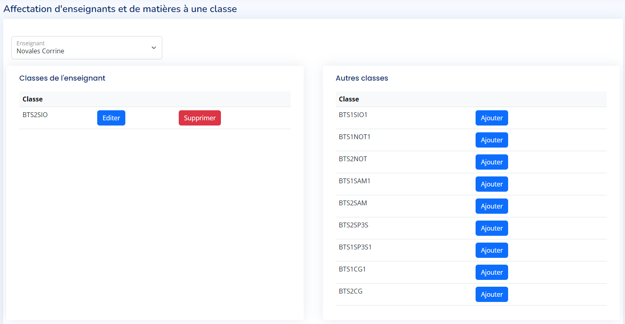Click the BTS2CG class name text

pyautogui.click(x=351, y=292)
